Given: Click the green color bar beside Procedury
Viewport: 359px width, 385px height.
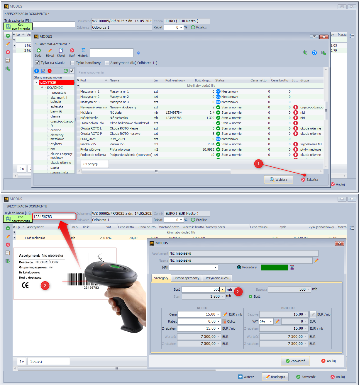Looking at the screenshot, I should tap(274, 267).
